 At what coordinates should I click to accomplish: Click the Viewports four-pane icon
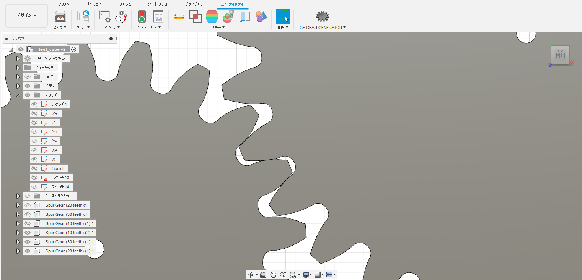point(329,274)
